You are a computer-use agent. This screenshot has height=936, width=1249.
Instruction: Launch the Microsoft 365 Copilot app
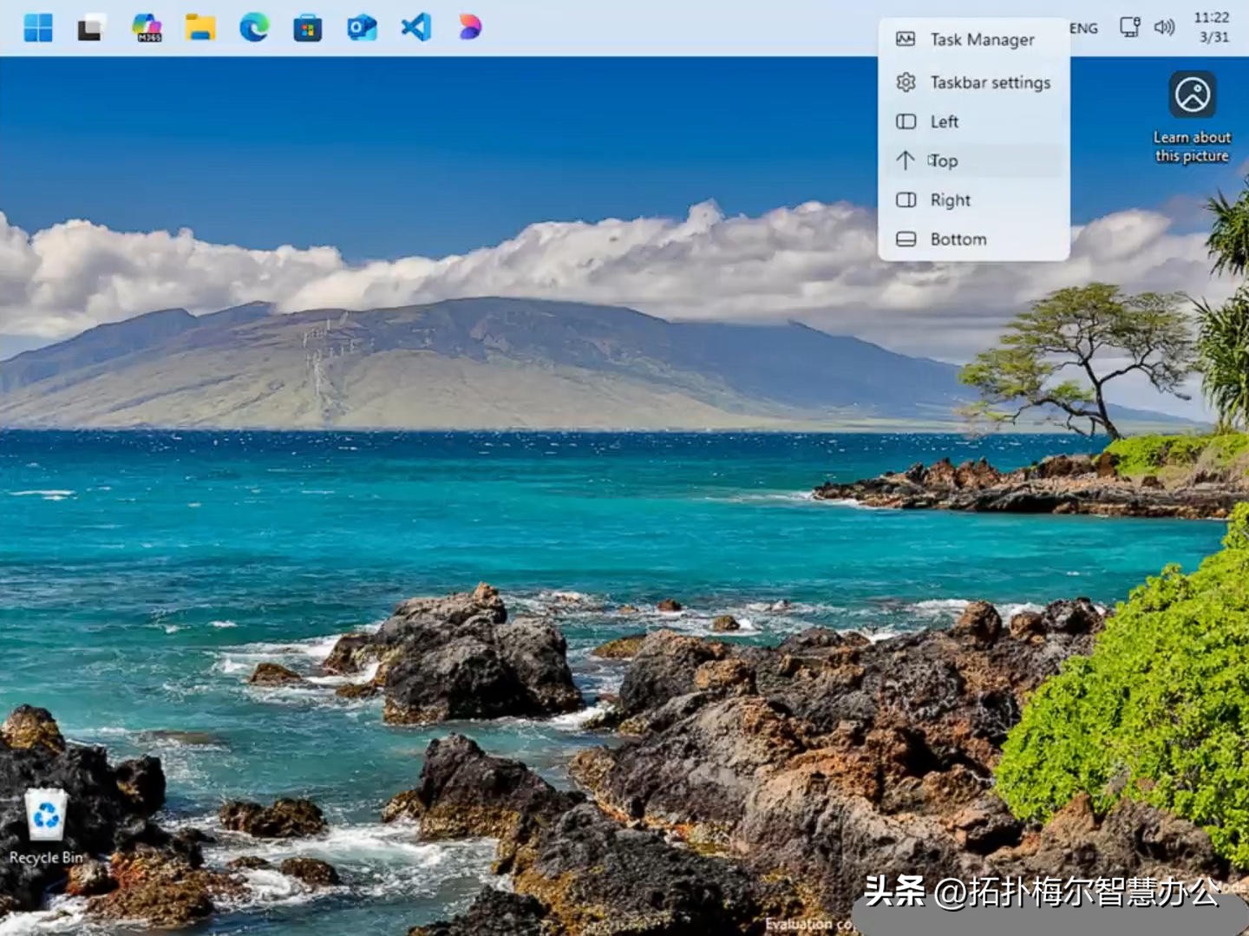tap(147, 27)
